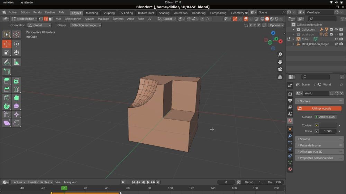Select the Rip Region tool
Image resolution: width=346 pixels, height=194 pixels.
pyautogui.click(x=16, y=123)
